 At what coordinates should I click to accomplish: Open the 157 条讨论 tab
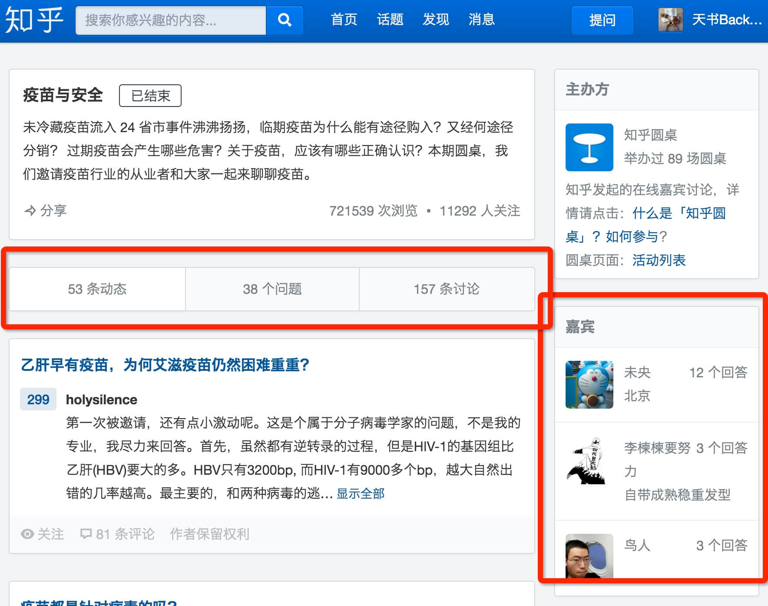447,289
